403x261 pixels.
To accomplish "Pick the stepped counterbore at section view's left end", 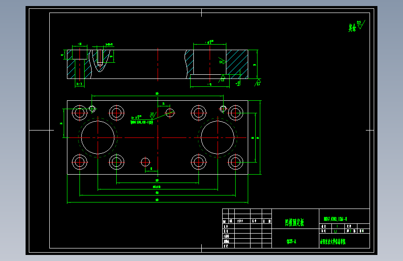I will click(x=79, y=64).
